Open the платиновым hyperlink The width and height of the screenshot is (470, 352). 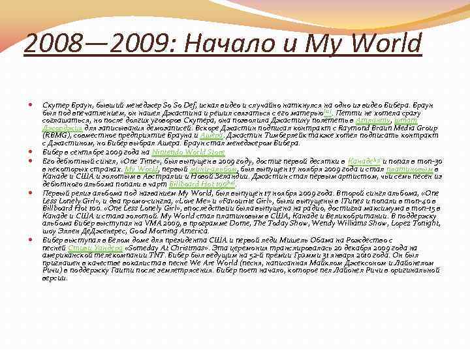(409, 169)
